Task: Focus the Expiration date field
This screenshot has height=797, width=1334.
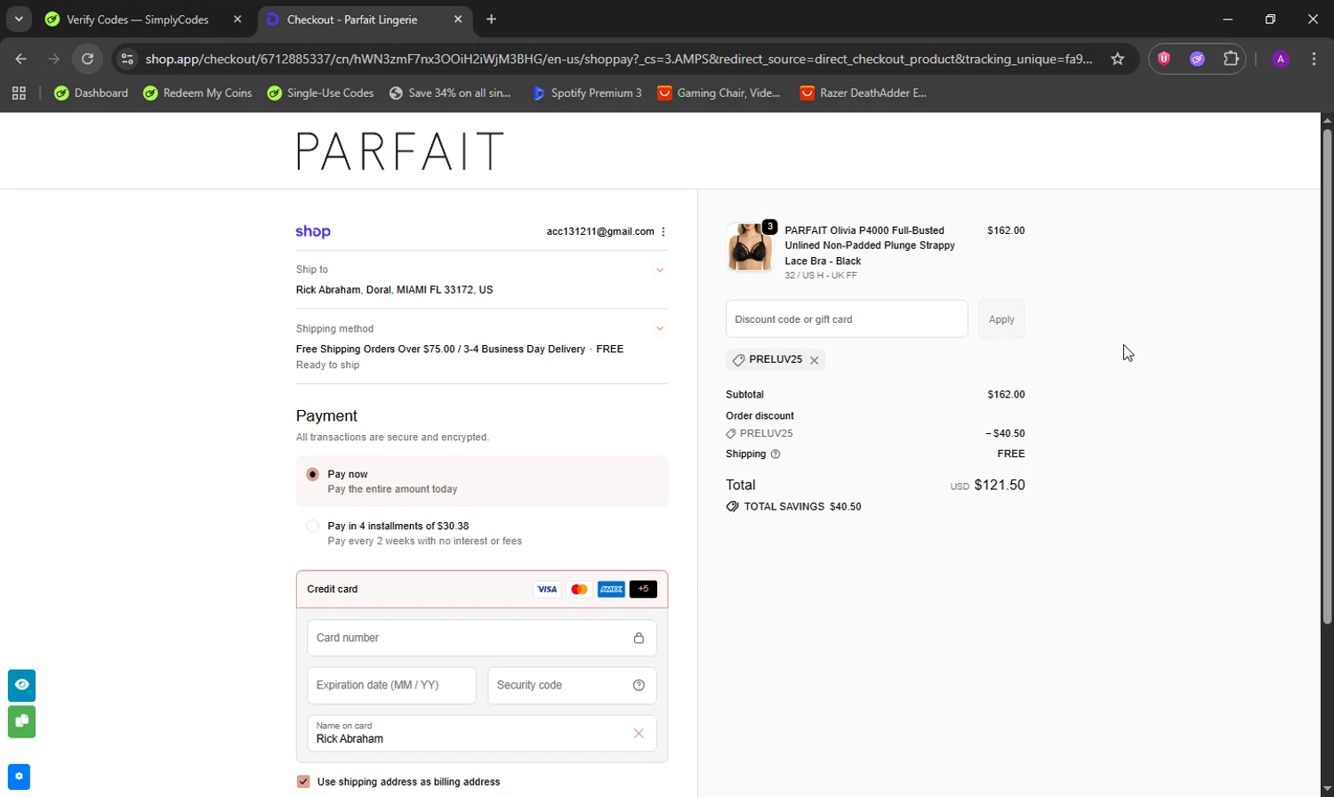Action: [391, 685]
